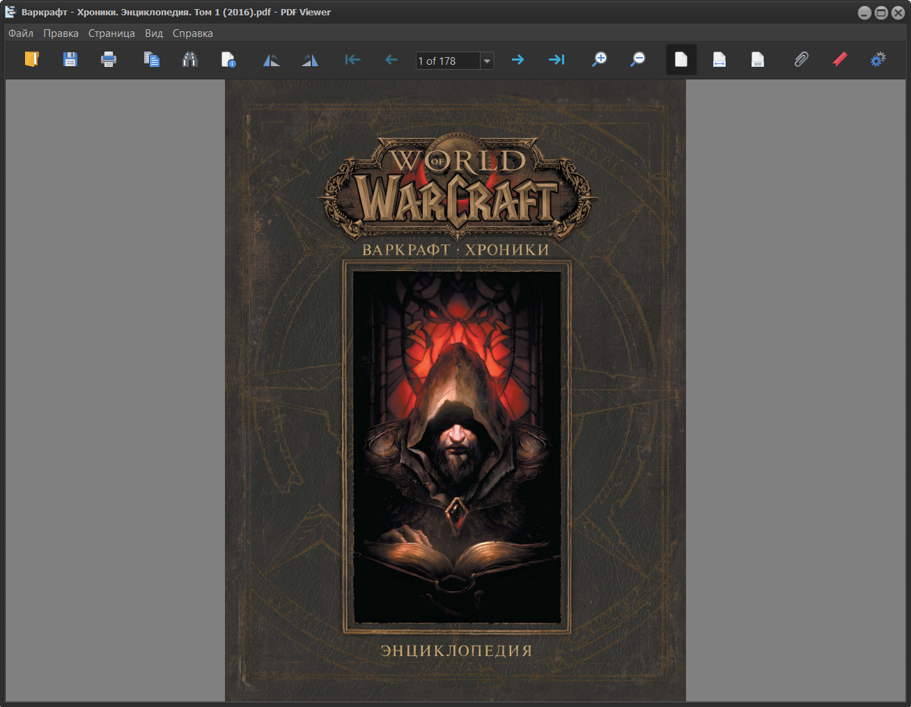This screenshot has height=707, width=911.
Task: Show document properties info icon
Action: tap(228, 60)
